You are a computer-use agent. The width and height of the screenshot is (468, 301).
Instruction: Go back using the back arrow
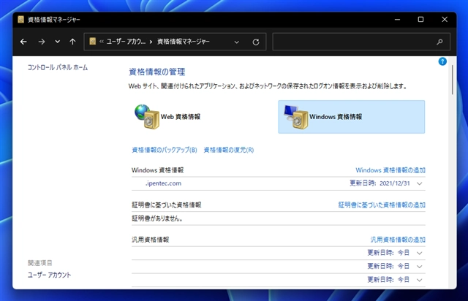click(23, 42)
